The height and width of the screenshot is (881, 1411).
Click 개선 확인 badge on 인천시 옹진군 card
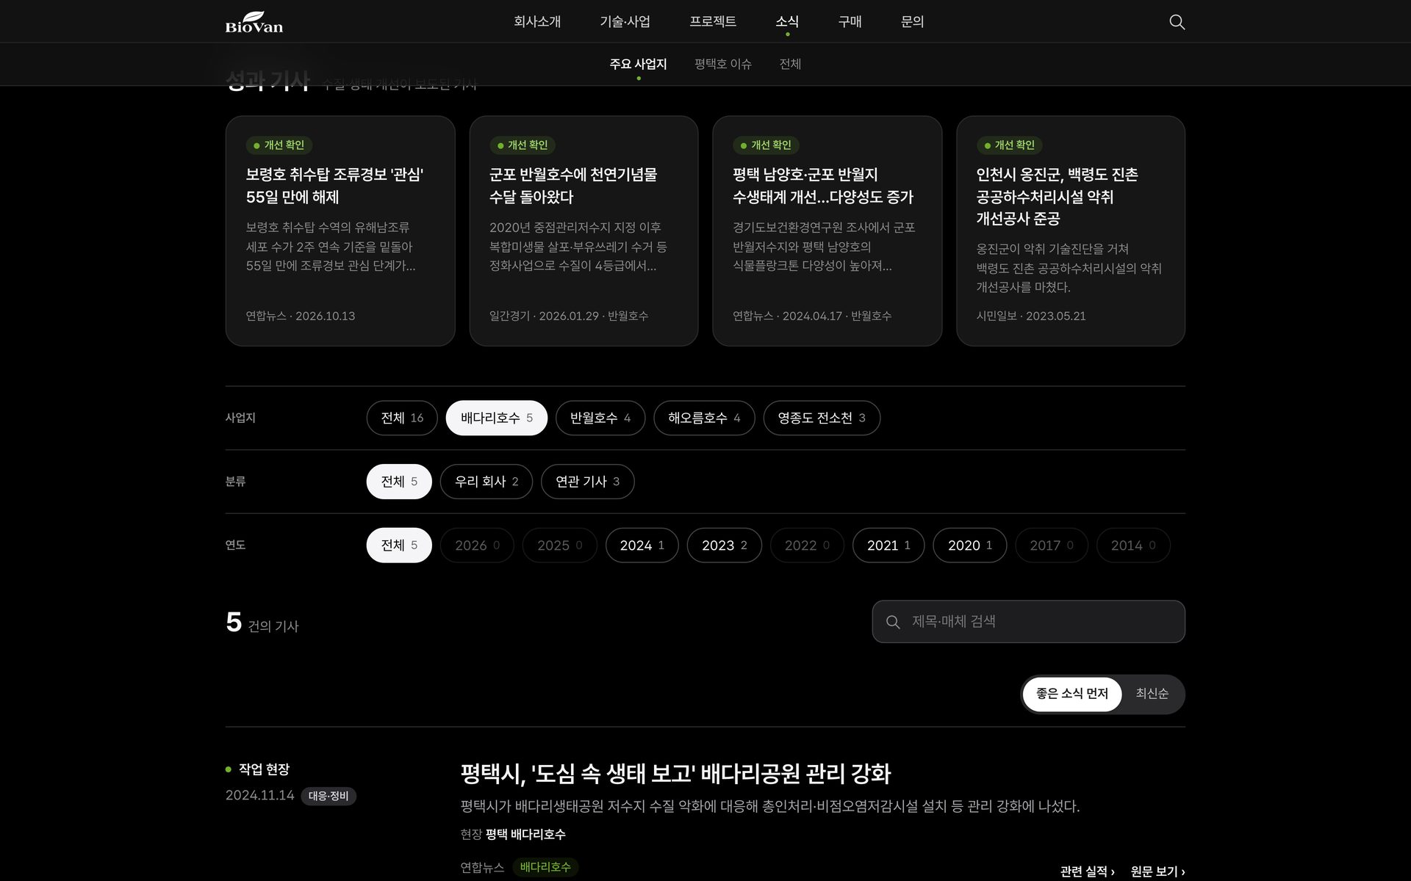click(x=1009, y=145)
